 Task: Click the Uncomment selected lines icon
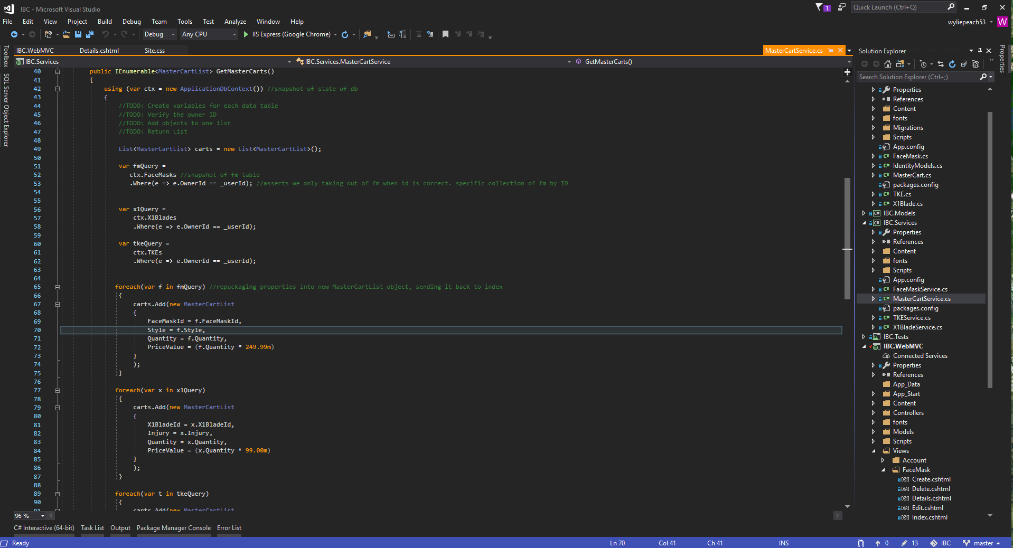(430, 34)
